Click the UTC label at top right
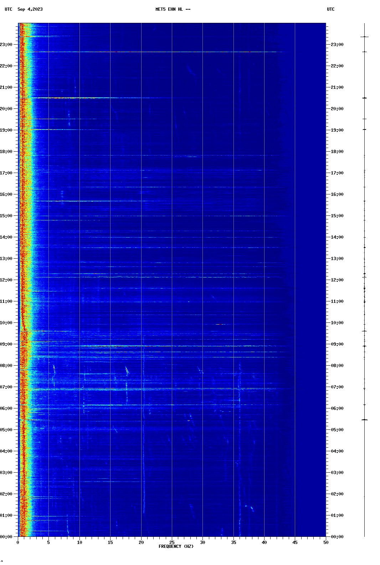The height and width of the screenshot is (565, 380). click(x=330, y=9)
